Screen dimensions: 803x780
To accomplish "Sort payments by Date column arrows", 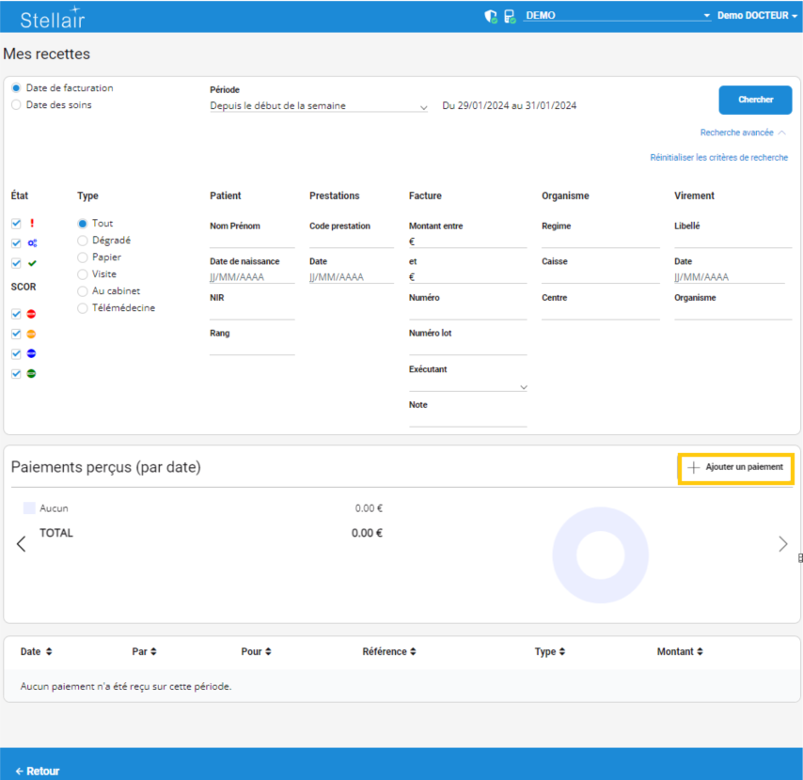I will (x=49, y=651).
